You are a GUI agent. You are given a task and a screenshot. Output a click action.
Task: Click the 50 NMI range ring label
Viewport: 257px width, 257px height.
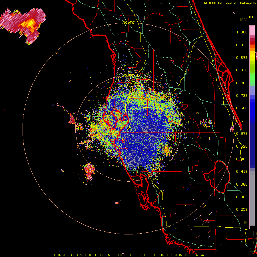128,75
